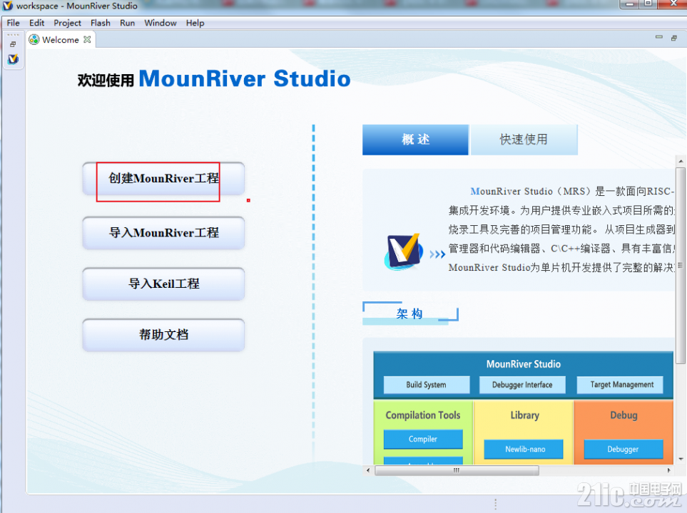Open the Project menu
Image resolution: width=687 pixels, height=513 pixels.
(67, 23)
